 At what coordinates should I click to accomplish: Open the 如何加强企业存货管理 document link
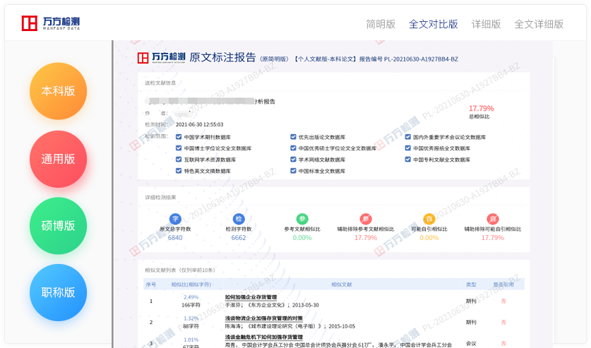[x=251, y=297]
